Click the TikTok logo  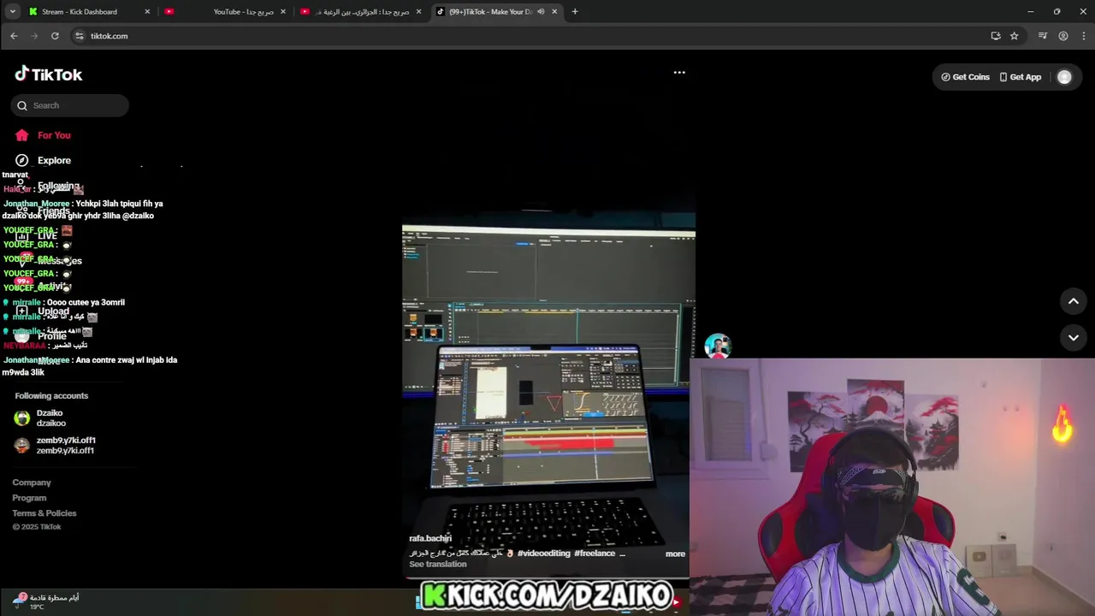coord(49,74)
